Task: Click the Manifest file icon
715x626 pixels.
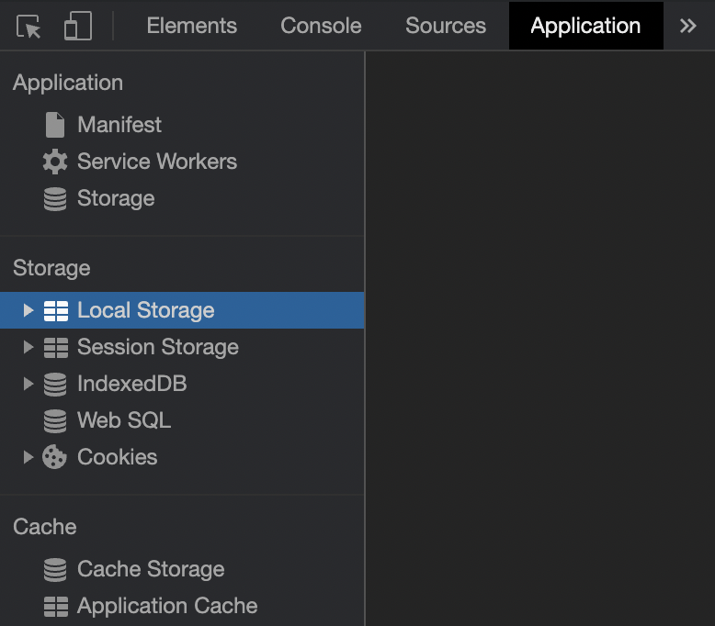Action: (x=55, y=125)
